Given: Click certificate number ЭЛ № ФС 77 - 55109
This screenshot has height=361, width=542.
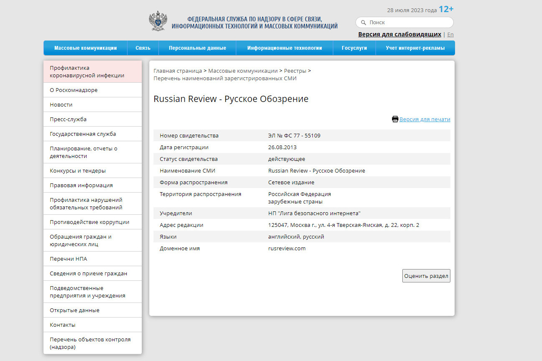Looking at the screenshot, I should pyautogui.click(x=294, y=135).
